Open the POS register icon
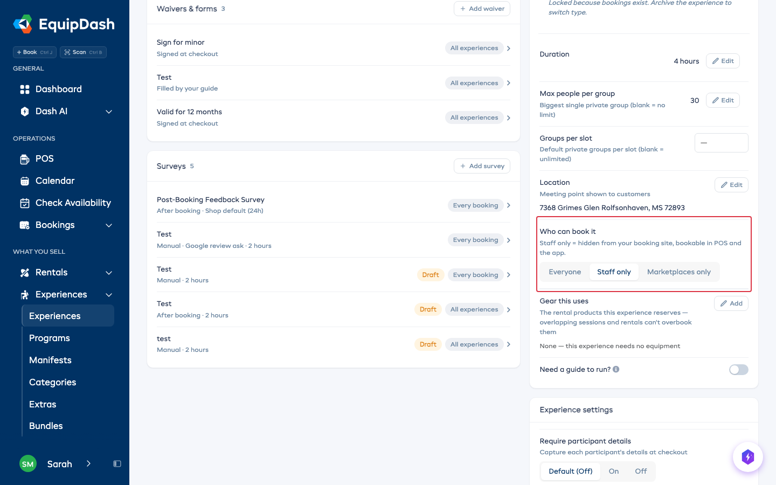Viewport: 776px width, 485px height. (x=25, y=159)
